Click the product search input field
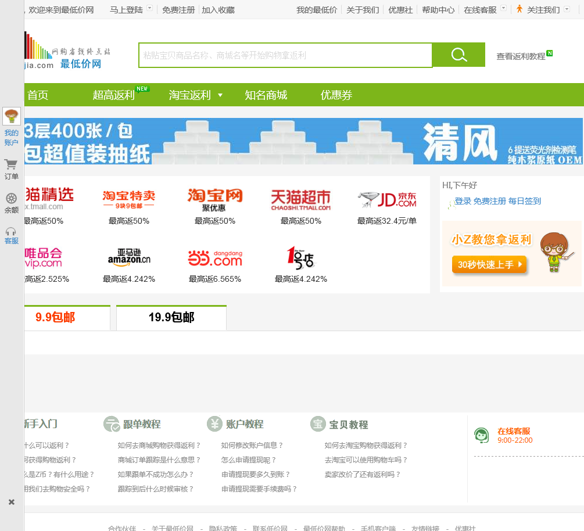The image size is (584, 531). 285,55
